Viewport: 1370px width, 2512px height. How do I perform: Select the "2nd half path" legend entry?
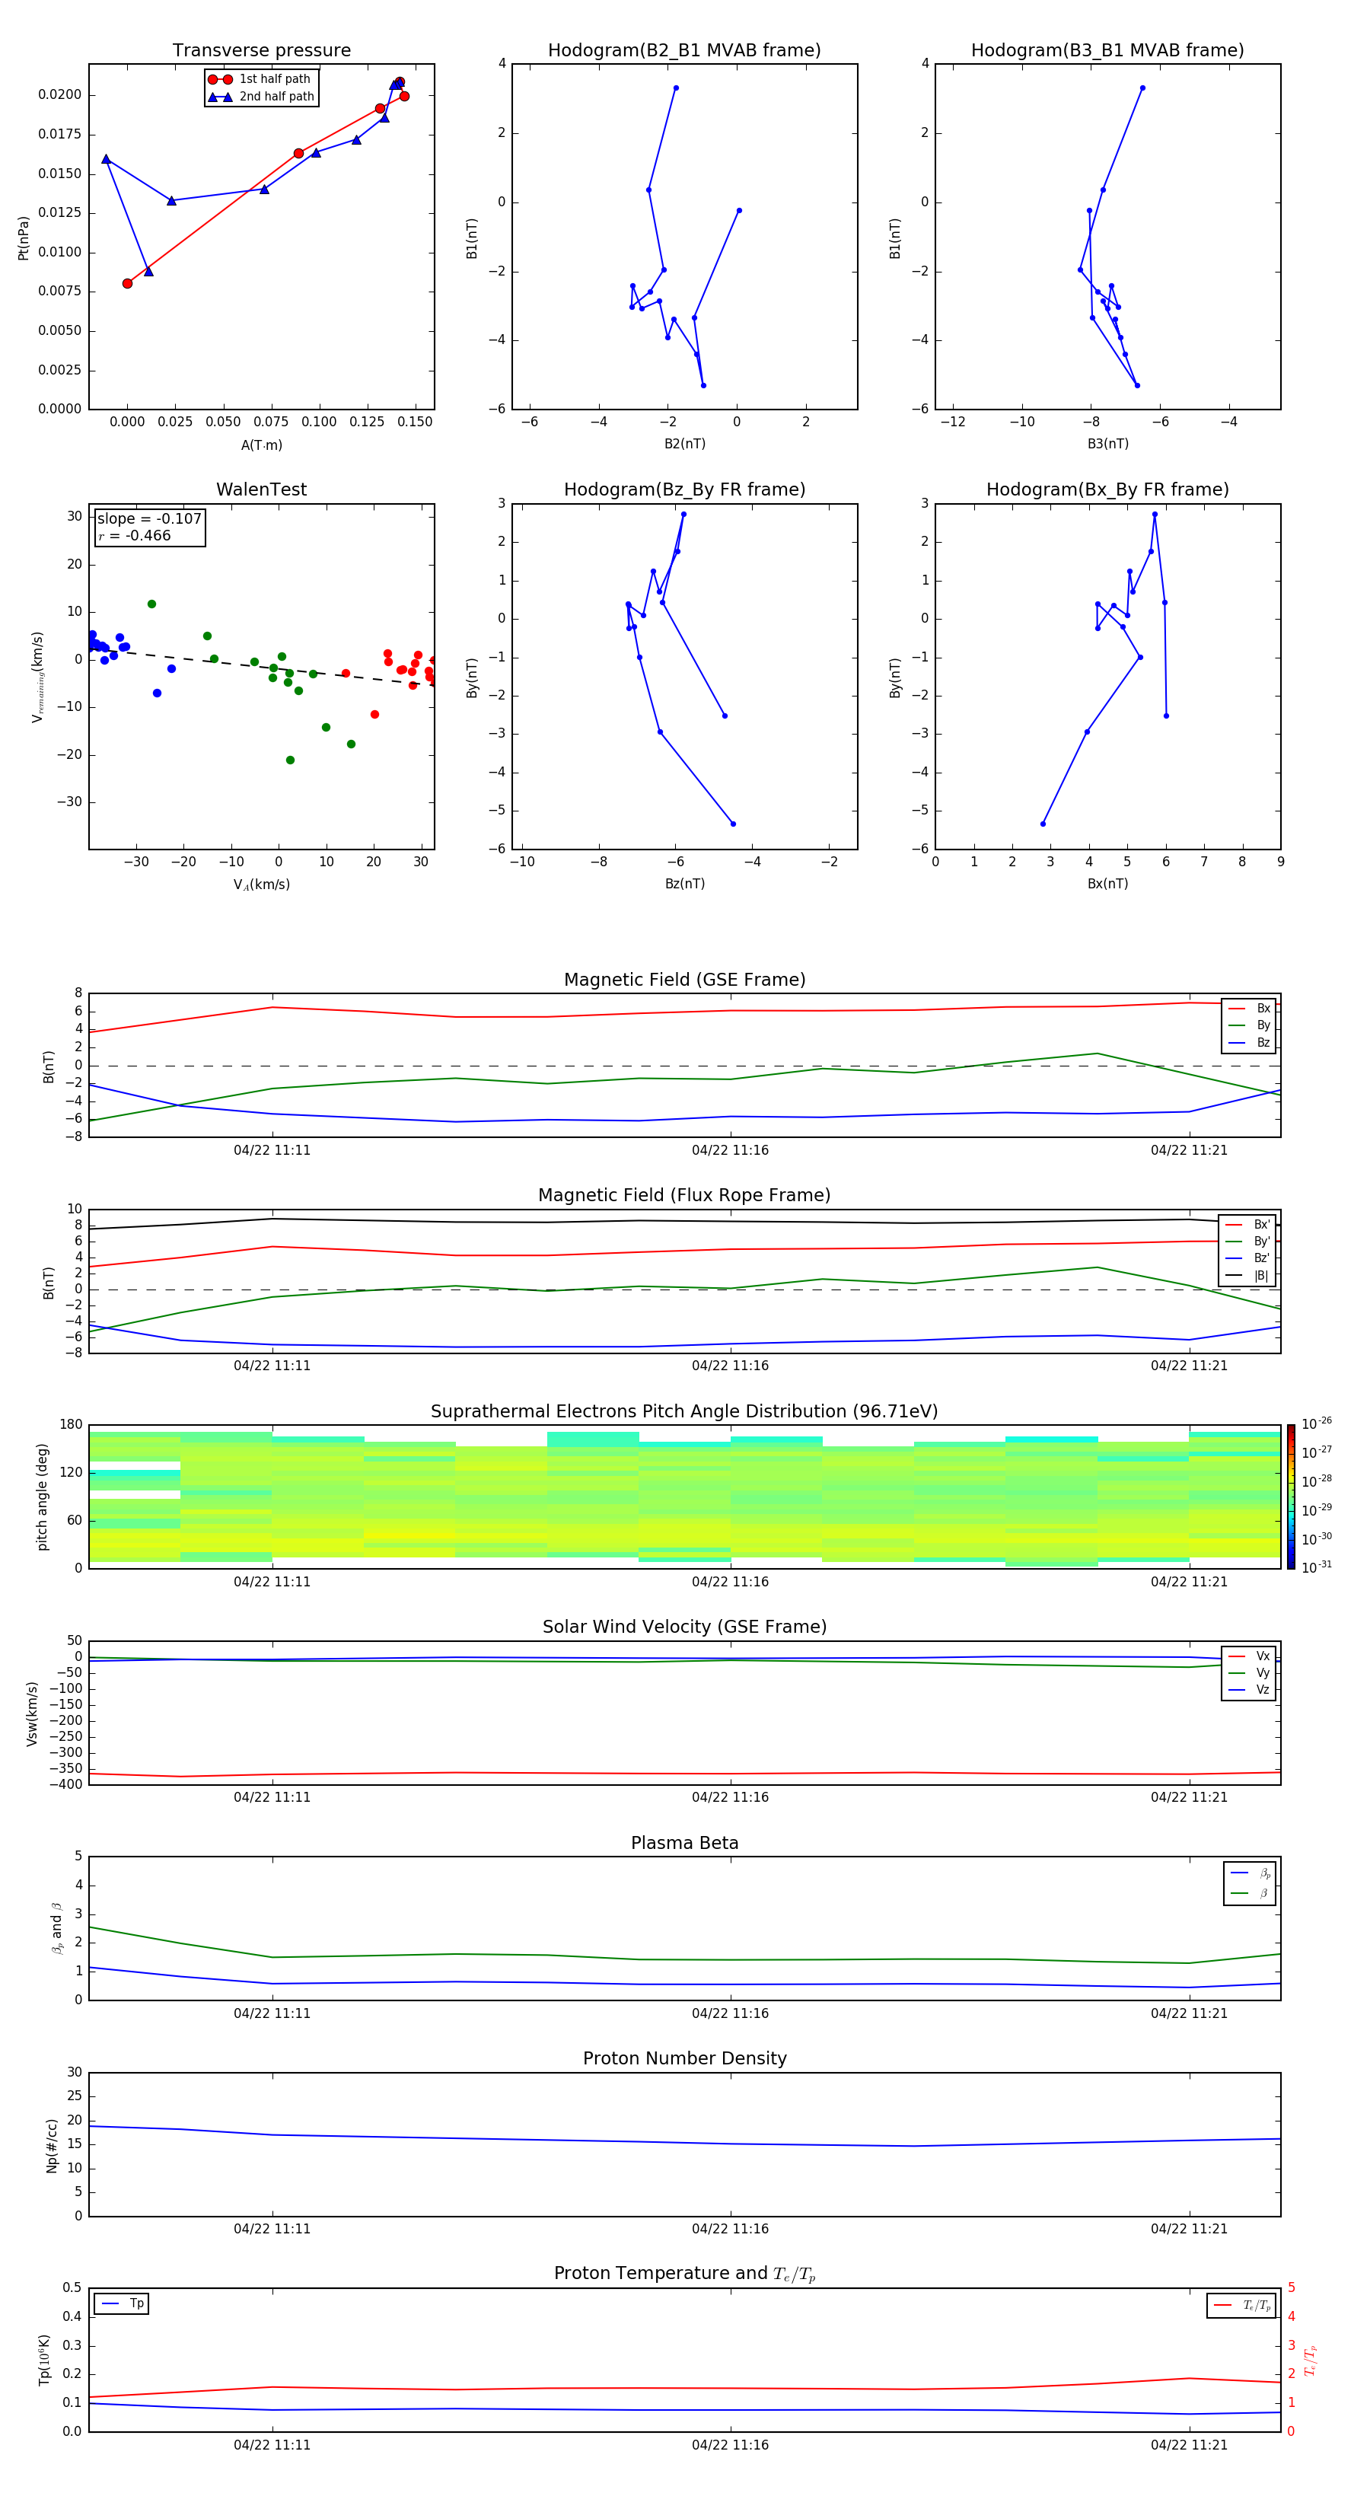pos(261,97)
